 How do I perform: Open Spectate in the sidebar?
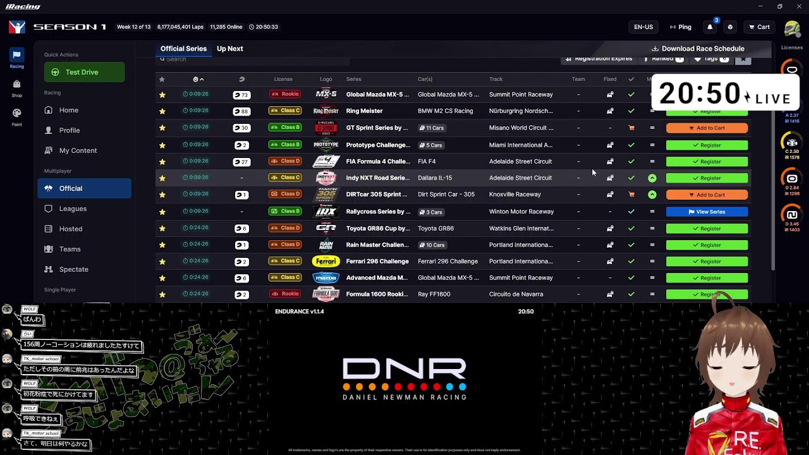pos(73,269)
